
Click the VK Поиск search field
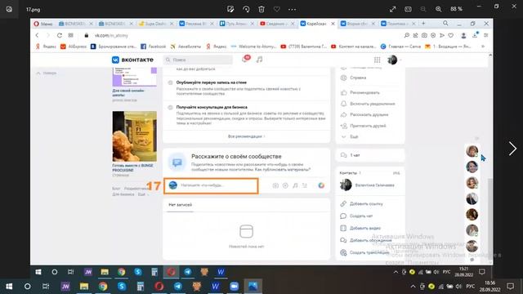(198, 60)
